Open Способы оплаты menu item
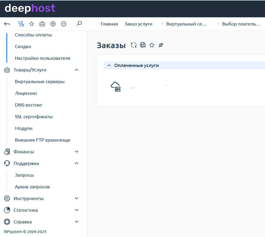 [x=33, y=35]
